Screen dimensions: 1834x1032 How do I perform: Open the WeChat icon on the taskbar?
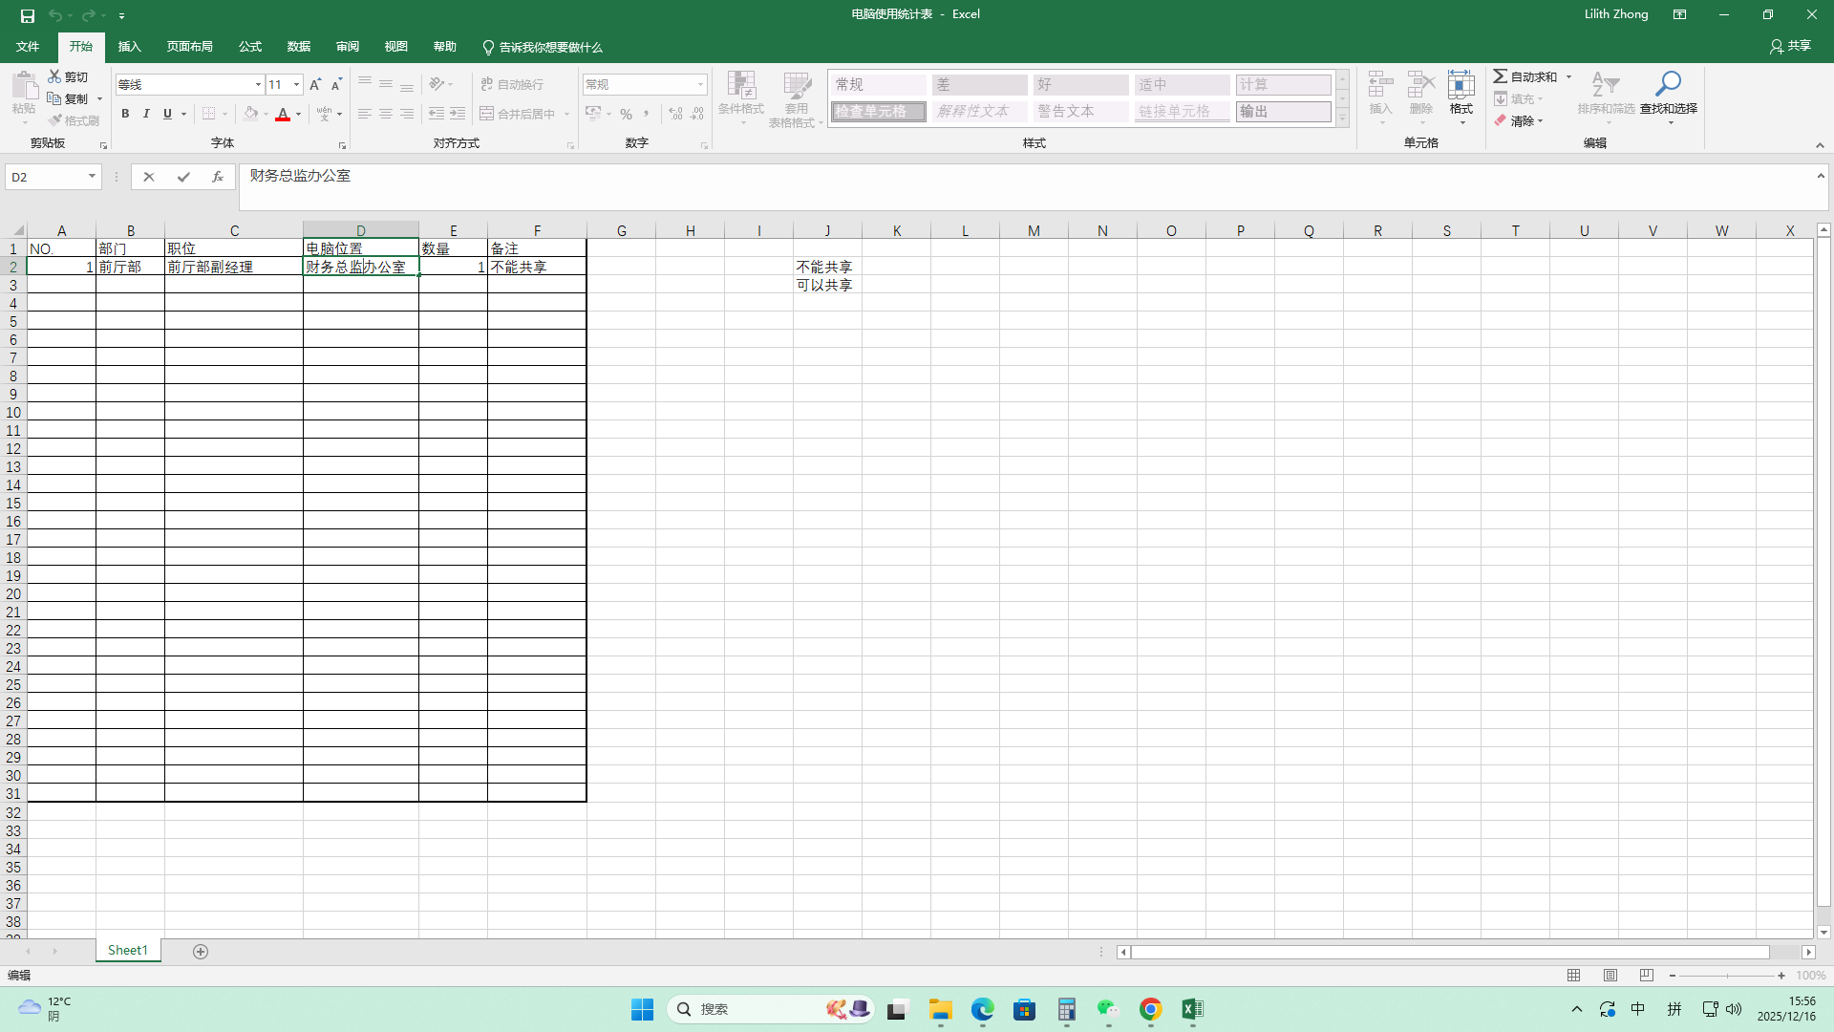[x=1108, y=1009]
